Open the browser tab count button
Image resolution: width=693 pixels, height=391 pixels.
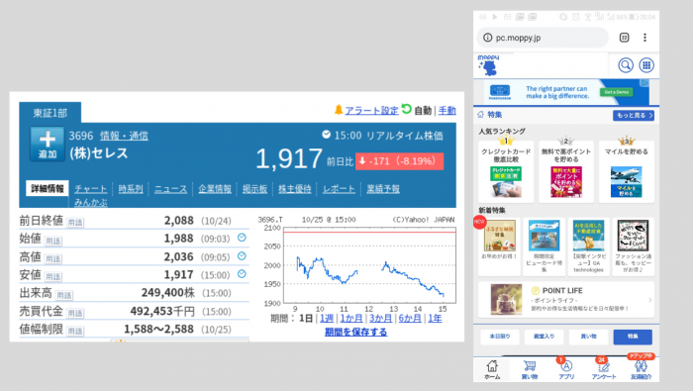coord(624,38)
